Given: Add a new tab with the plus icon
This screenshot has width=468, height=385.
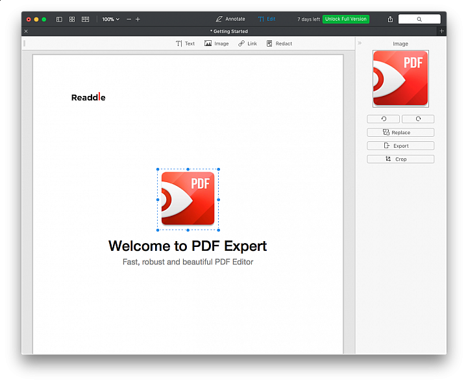Looking at the screenshot, I should tap(441, 31).
